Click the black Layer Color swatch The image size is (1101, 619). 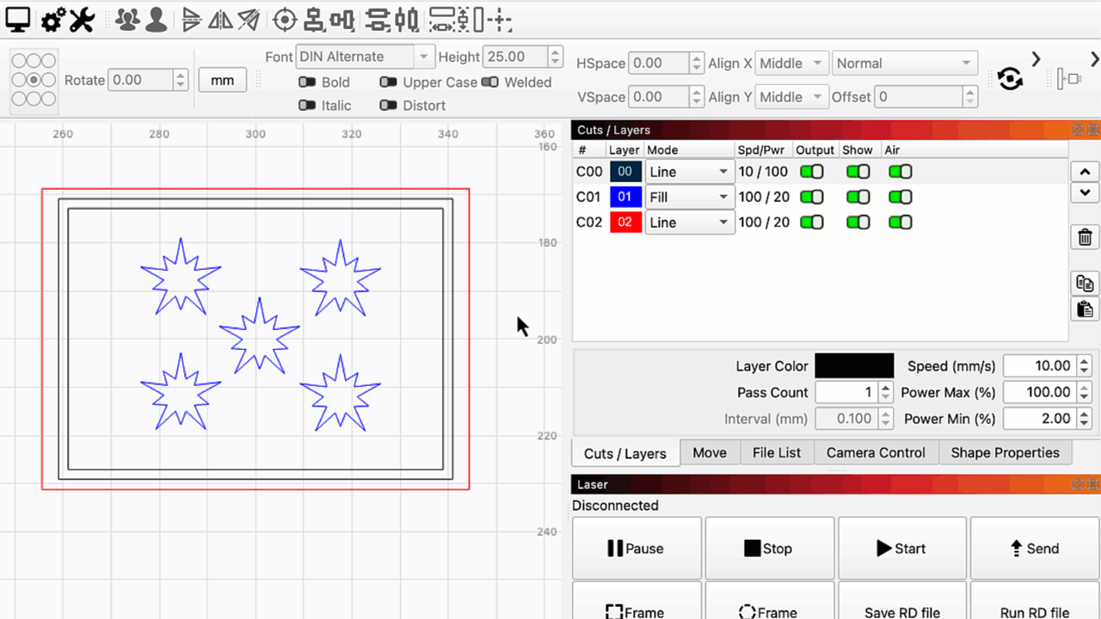854,366
